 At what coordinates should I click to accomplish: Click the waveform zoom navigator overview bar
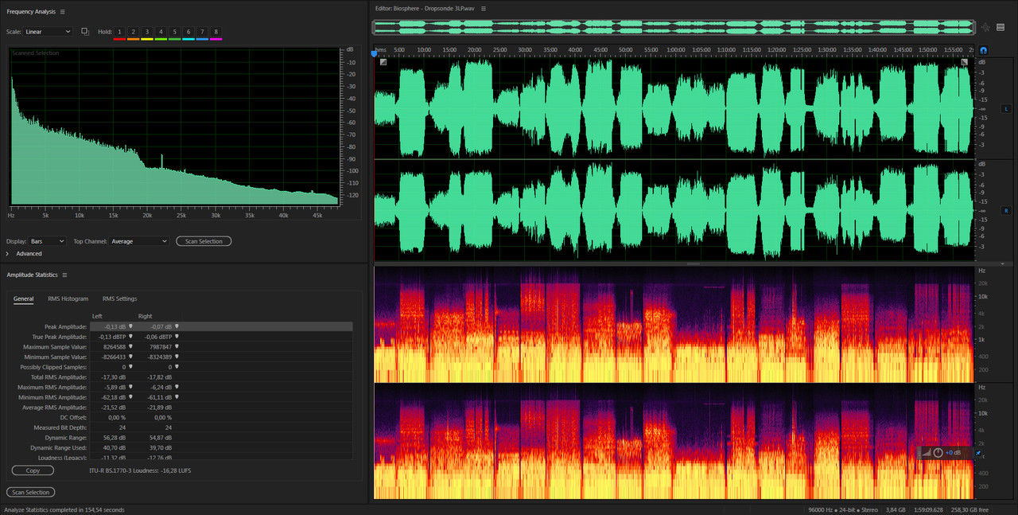click(674, 27)
